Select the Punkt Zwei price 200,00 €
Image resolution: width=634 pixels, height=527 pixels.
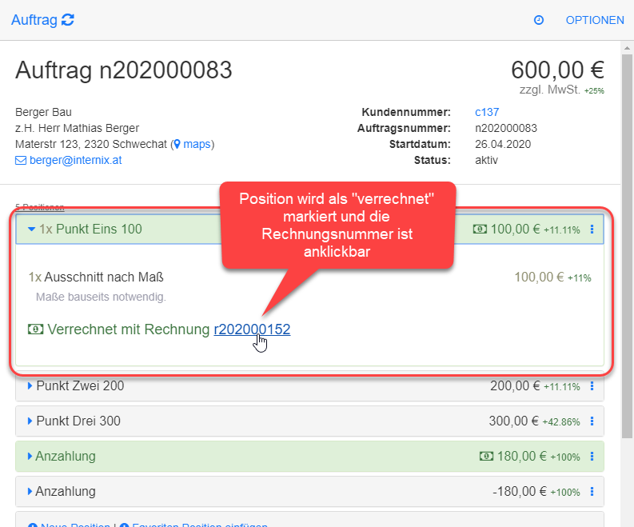point(515,385)
